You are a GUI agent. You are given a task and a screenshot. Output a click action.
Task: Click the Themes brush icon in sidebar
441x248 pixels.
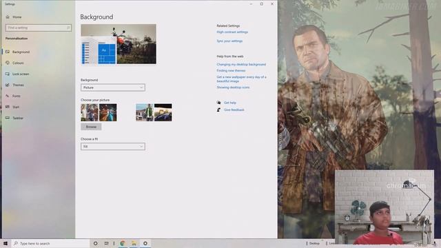tap(8, 85)
